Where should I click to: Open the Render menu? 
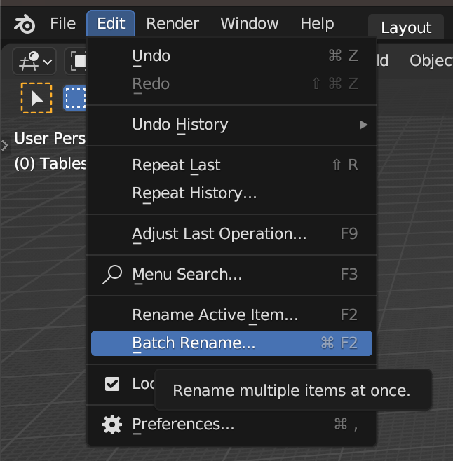coord(174,24)
